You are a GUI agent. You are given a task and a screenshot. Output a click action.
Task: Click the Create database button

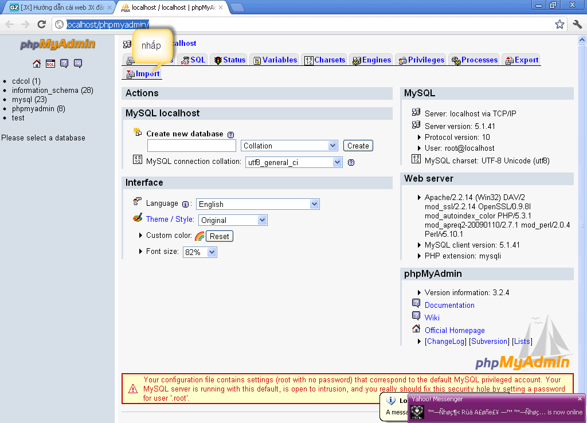click(x=358, y=146)
